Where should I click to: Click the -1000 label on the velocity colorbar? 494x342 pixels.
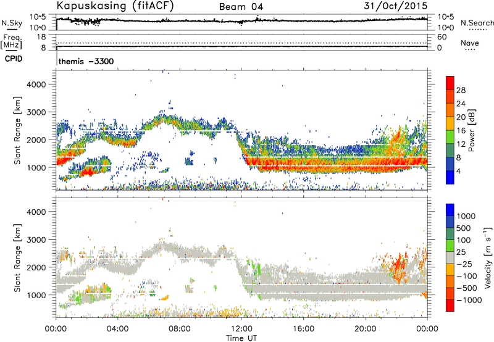coord(469,300)
